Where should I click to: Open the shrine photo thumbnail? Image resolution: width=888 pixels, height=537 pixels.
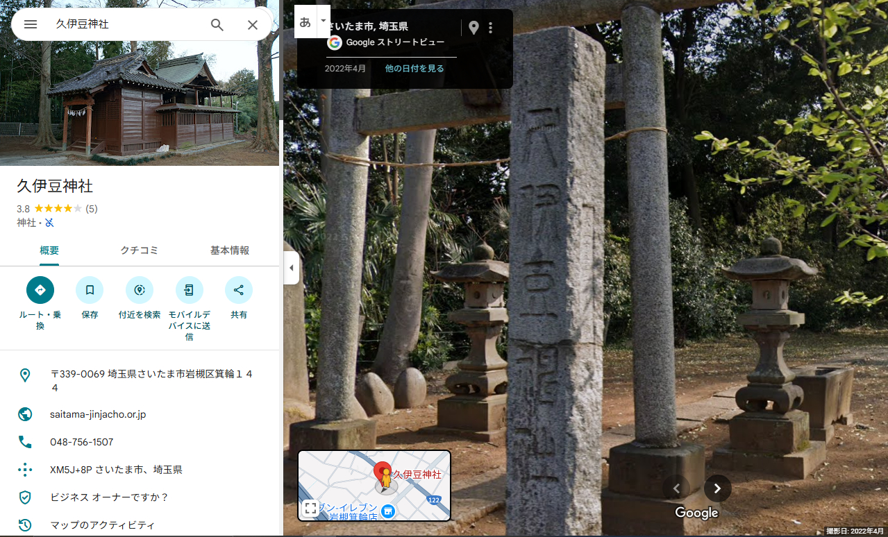coord(139,83)
